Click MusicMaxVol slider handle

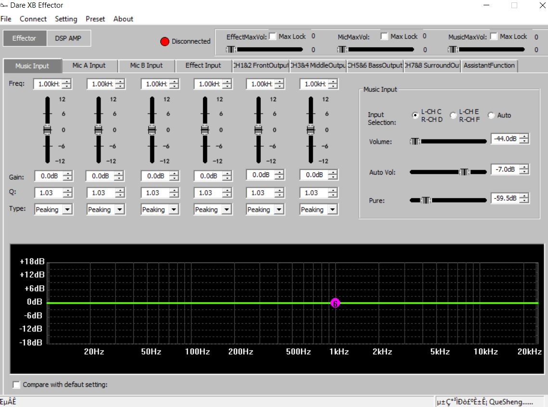click(453, 49)
